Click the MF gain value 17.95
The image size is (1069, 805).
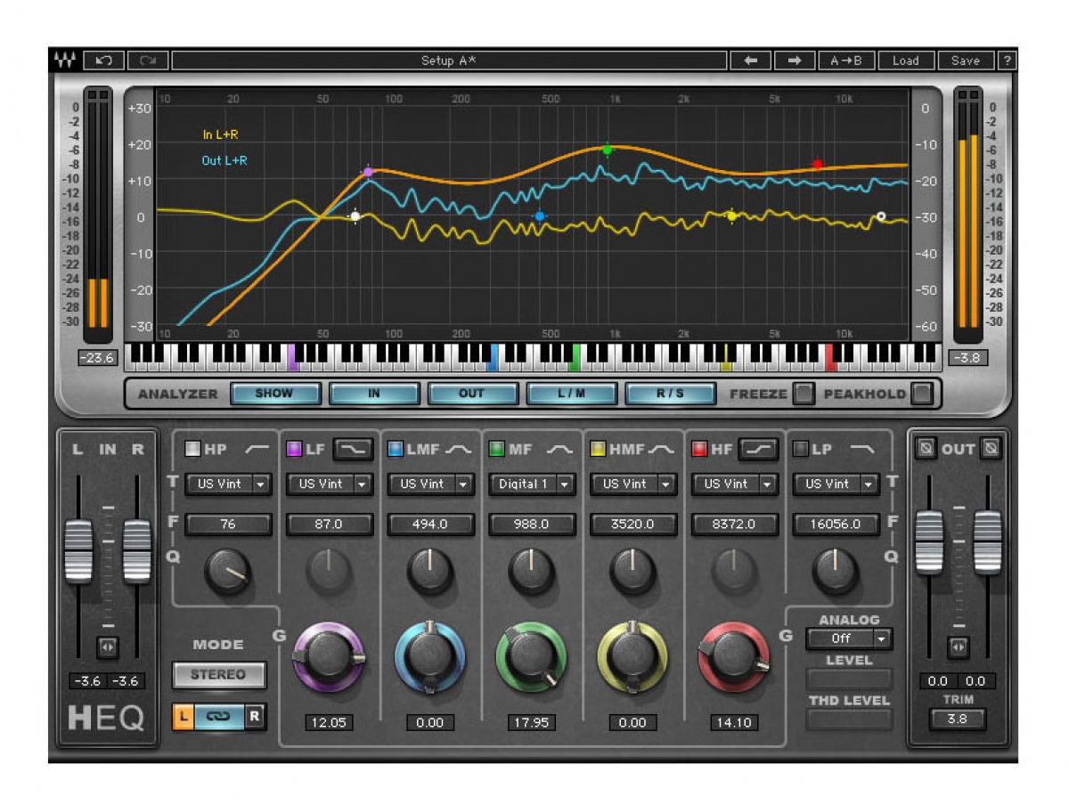point(531,723)
